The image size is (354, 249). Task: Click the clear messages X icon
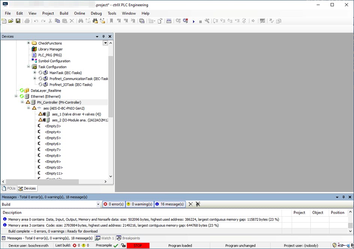[x=191, y=204]
